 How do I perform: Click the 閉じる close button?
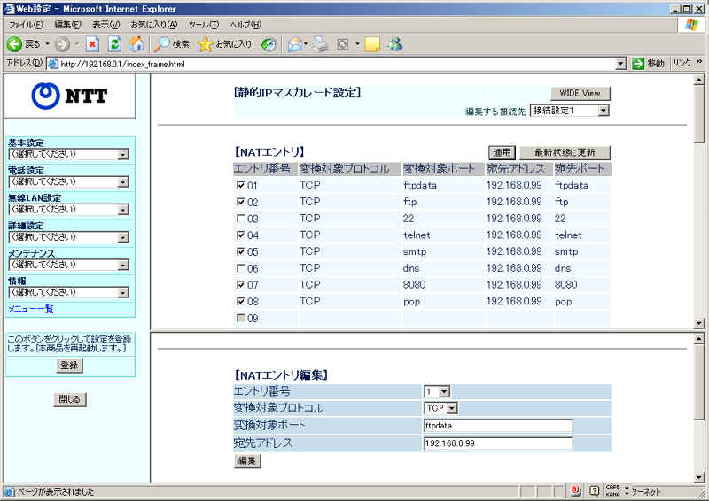70,399
